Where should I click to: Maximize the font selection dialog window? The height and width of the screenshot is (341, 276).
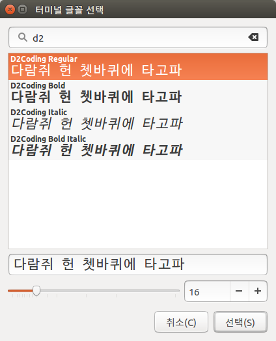click(22, 9)
